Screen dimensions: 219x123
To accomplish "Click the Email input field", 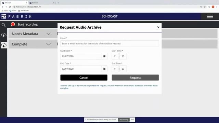I will [x=109, y=44].
